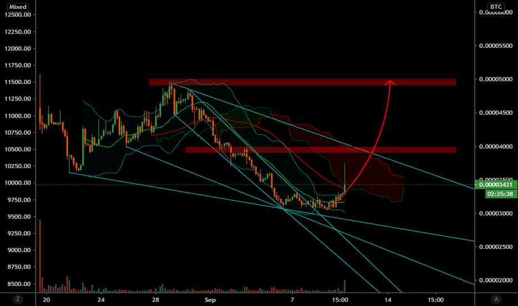Click the 9000.00 left axis label
This screenshot has height=306, width=518.
(19, 250)
